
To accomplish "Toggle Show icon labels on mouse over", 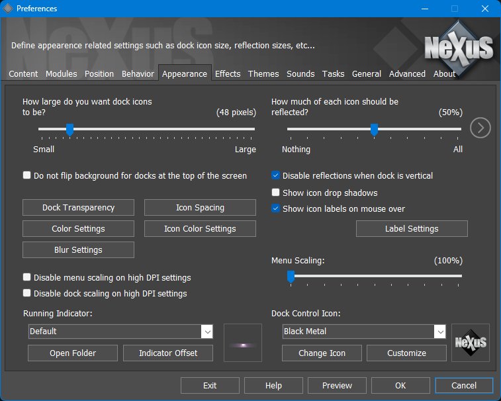I will [275, 208].
